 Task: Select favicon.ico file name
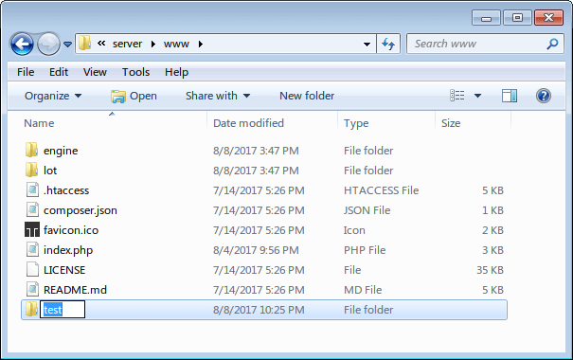(x=71, y=230)
